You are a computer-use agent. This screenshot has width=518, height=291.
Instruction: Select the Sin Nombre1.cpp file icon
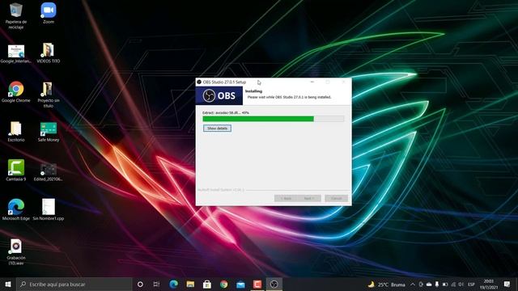pos(49,209)
